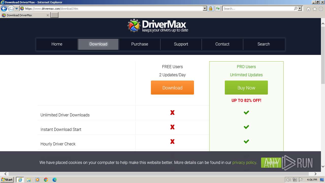This screenshot has height=183, width=325.
Task: Open Favorites star icon
Action: point(315,9)
